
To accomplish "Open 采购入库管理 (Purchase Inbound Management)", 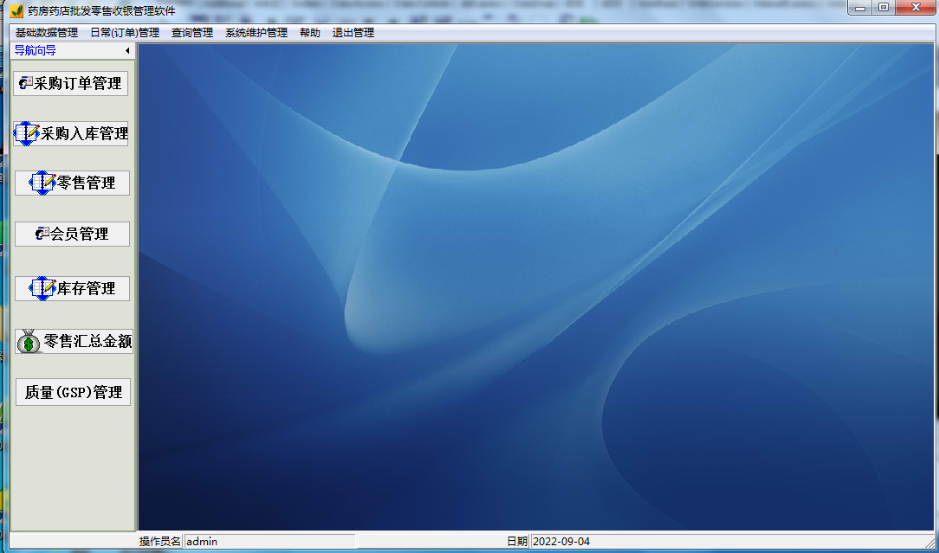I will tap(72, 133).
